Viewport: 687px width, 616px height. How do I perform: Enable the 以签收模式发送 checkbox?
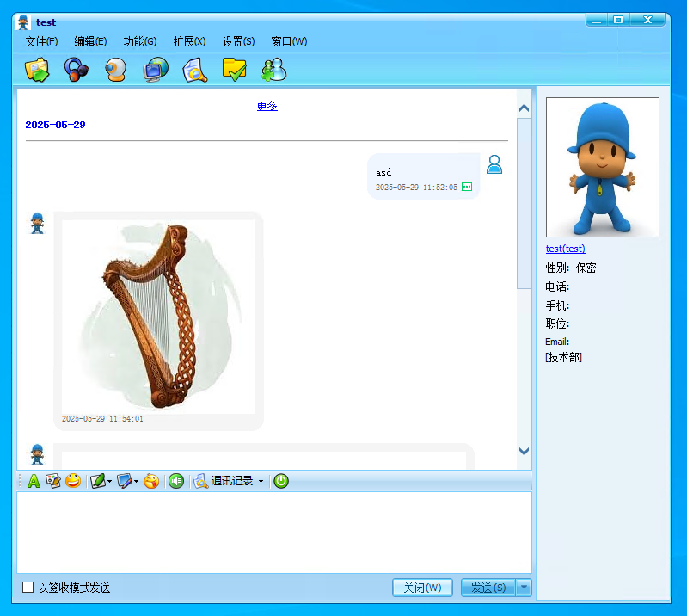[x=28, y=587]
